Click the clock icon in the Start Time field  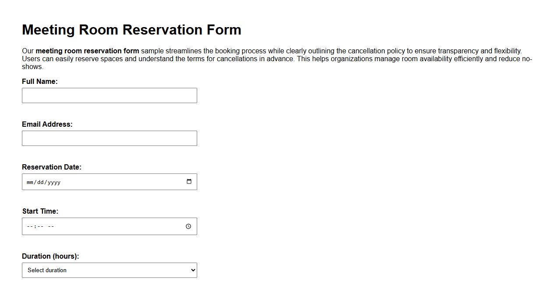coord(188,226)
